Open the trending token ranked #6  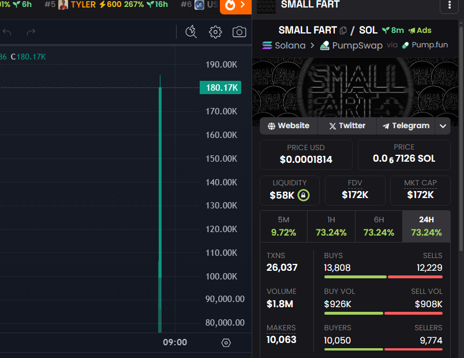click(x=199, y=5)
